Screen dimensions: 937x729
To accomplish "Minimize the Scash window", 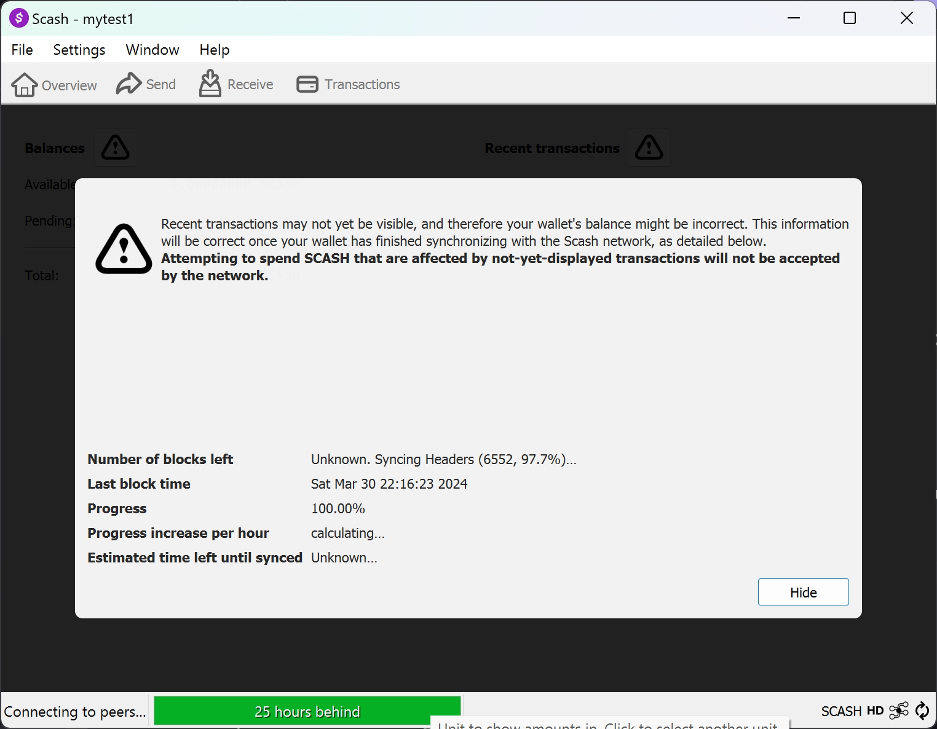I will (794, 18).
